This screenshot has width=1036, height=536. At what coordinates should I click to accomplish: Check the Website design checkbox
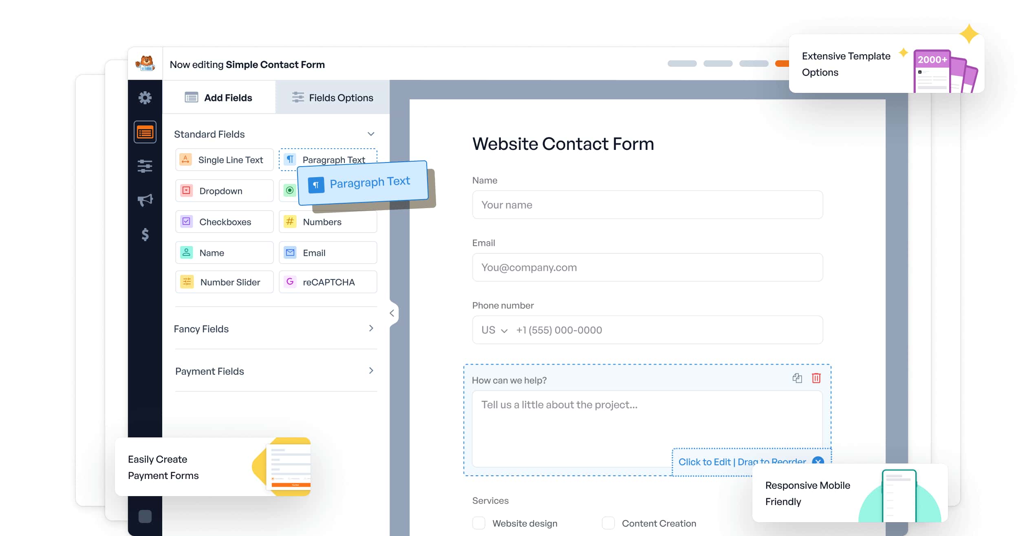click(x=479, y=523)
